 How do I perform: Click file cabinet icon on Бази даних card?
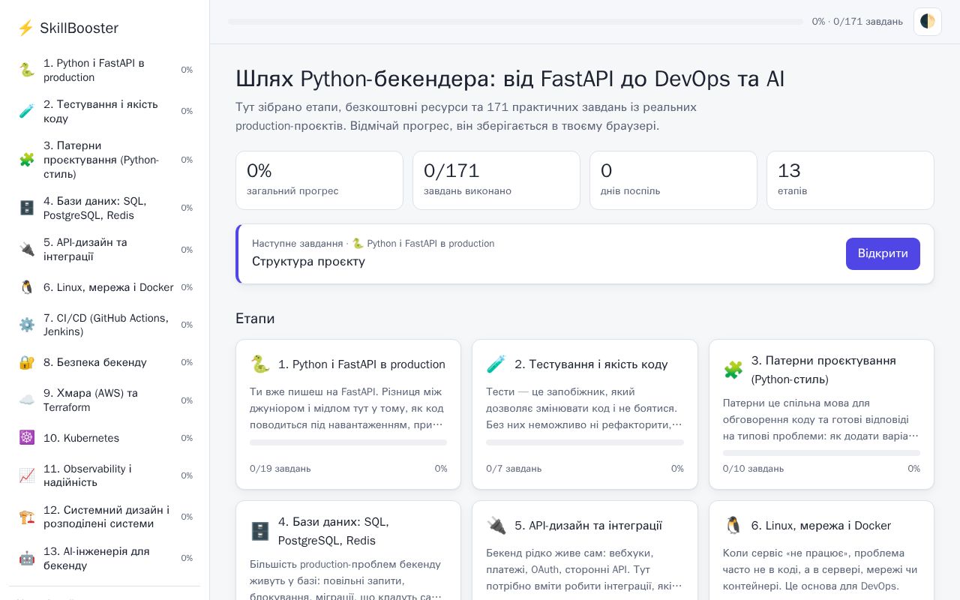[x=259, y=531]
